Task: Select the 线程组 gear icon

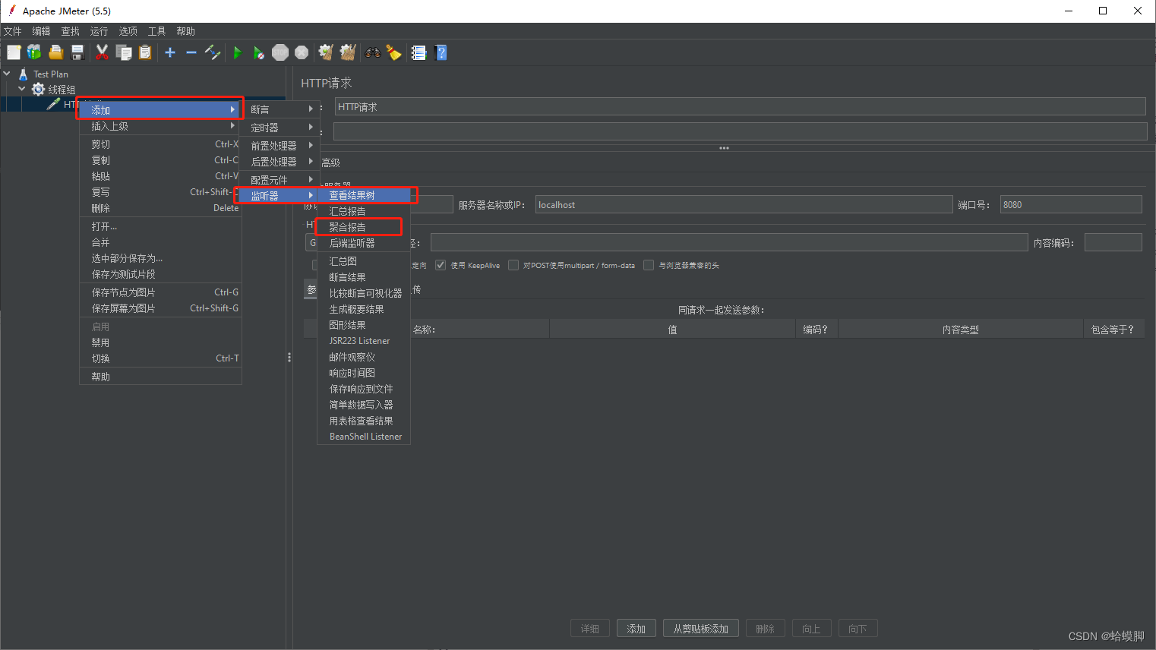Action: point(38,90)
